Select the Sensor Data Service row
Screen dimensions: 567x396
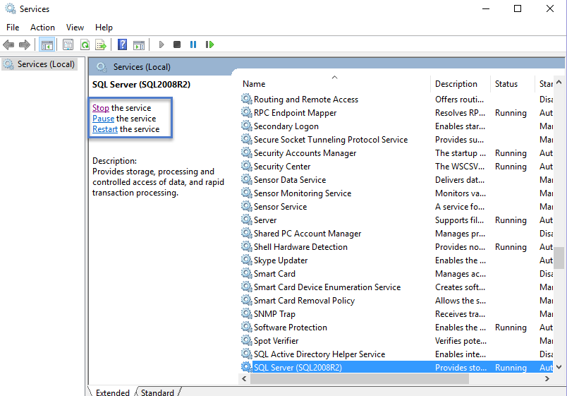pos(396,179)
